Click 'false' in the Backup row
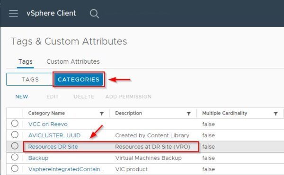 [x=208, y=158]
